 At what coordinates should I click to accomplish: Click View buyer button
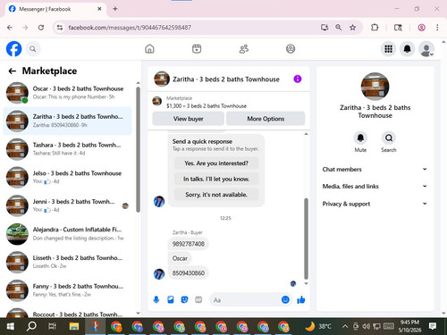click(x=188, y=119)
